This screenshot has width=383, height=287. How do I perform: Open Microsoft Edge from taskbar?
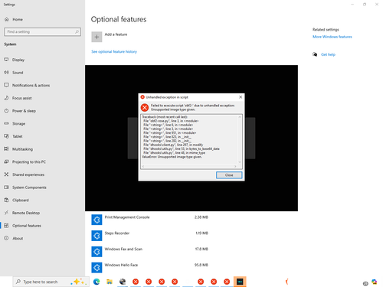tap(97, 282)
